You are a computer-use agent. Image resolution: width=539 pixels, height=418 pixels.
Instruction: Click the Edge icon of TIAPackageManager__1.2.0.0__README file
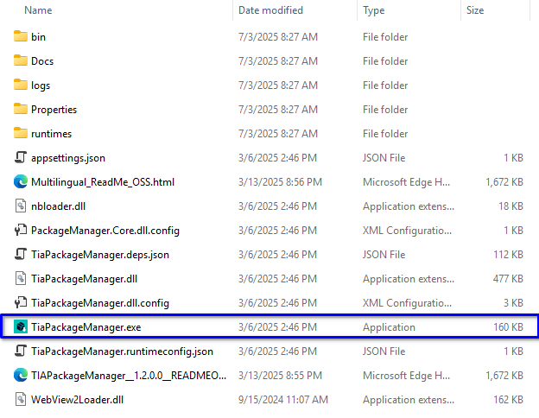(21, 375)
